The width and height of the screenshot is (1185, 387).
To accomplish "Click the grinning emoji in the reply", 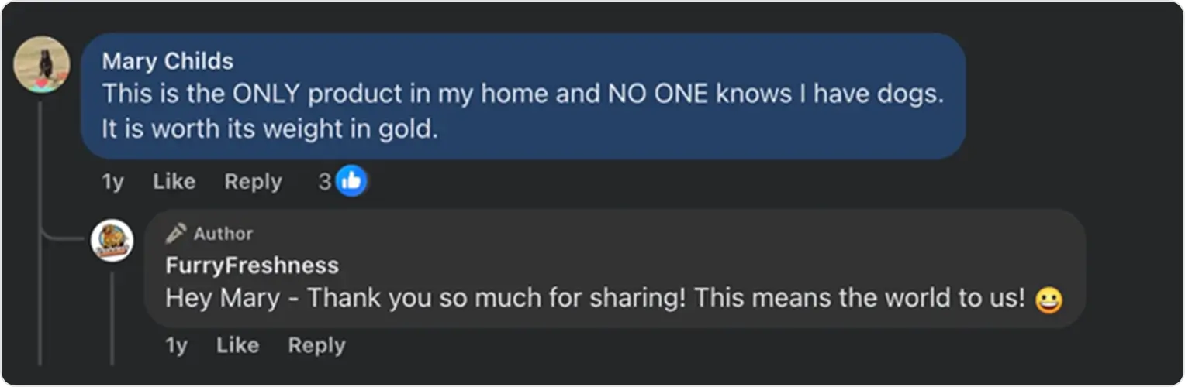I will 1049,300.
